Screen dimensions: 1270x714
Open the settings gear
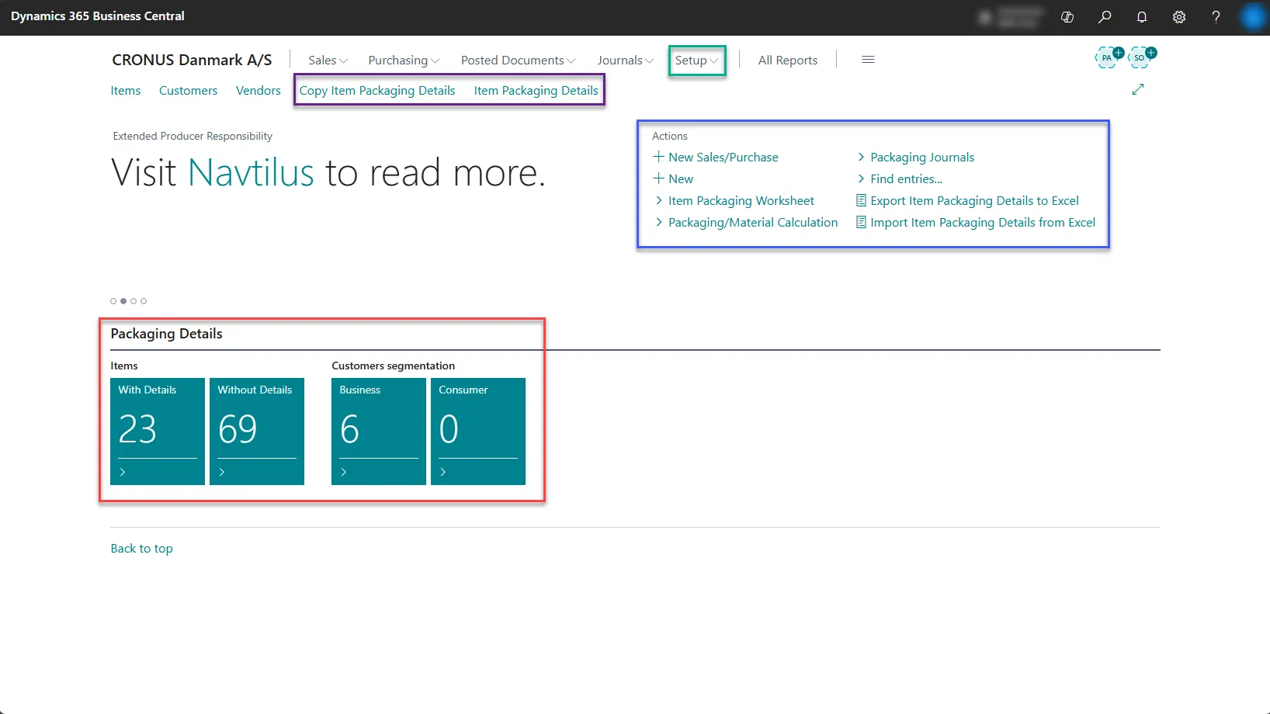tap(1179, 17)
